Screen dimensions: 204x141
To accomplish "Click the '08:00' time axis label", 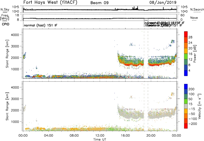I will [x=74, y=136].
